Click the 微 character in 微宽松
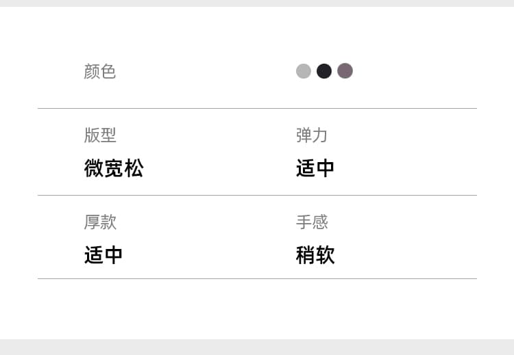The height and width of the screenshot is (355, 514). pyautogui.click(x=94, y=168)
